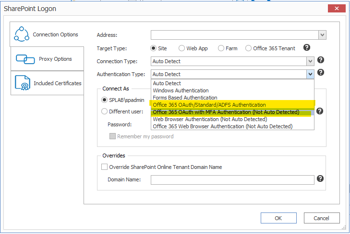Click the Proxy Options linked-boxes icon
The height and width of the screenshot is (234, 350).
coord(25,59)
